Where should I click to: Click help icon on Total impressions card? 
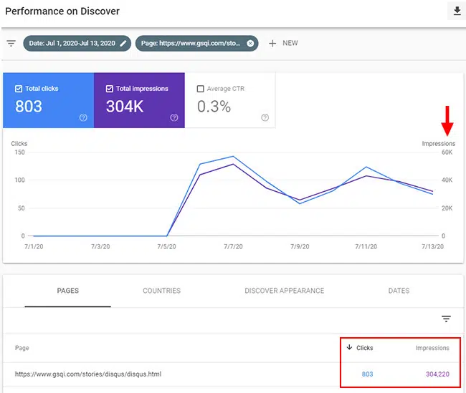(x=174, y=118)
